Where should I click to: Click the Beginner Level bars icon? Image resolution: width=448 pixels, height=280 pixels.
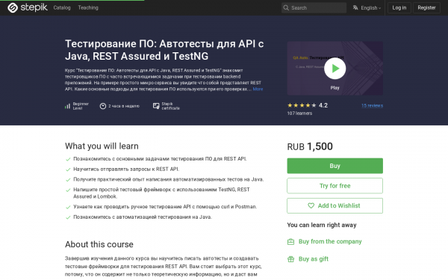click(x=67, y=106)
